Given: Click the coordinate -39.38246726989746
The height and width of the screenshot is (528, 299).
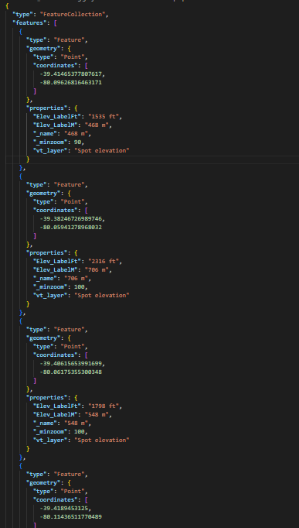Looking at the screenshot, I should (72, 218).
